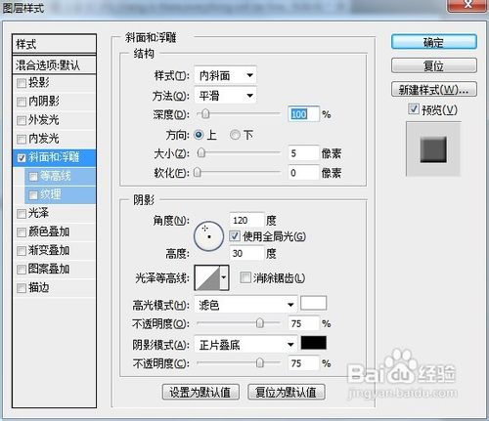The height and width of the screenshot is (421, 489).
Task: Open the 方法 dropdown showing 平滑
Action: (x=225, y=96)
